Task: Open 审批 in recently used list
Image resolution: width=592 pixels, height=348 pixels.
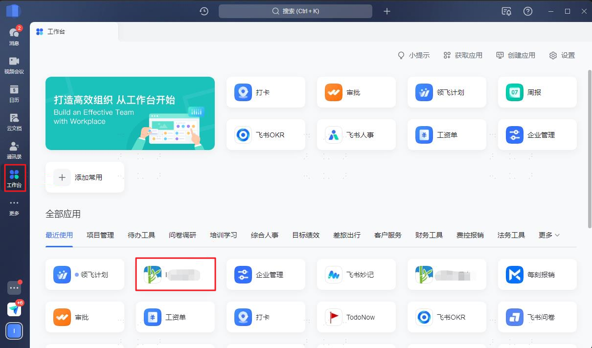Action: 85,317
